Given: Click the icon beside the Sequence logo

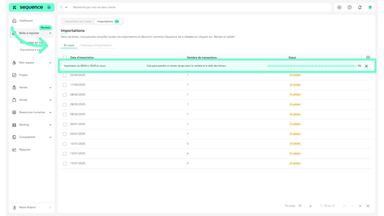Looking at the screenshot, I should tap(49, 7).
